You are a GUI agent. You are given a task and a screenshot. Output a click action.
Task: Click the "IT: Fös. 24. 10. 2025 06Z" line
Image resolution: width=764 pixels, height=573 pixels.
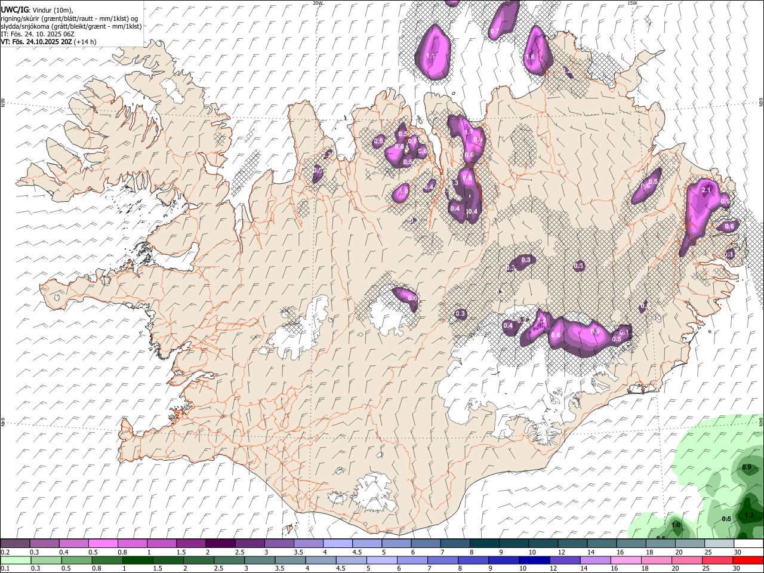click(x=38, y=33)
